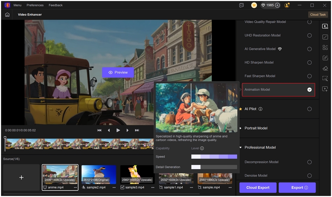
Task: Open more options for anime.mp4
Action: pyautogui.click(x=75, y=187)
